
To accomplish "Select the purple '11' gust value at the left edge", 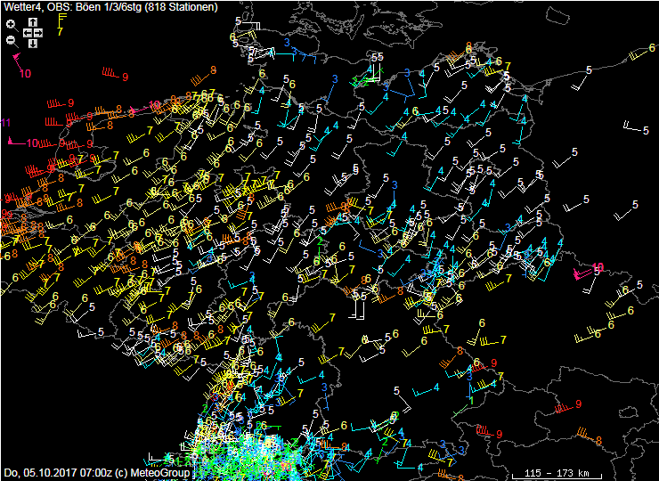I will coord(5,123).
